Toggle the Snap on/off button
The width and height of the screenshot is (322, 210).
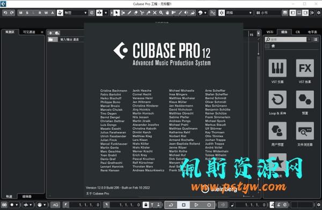[x=222, y=13]
